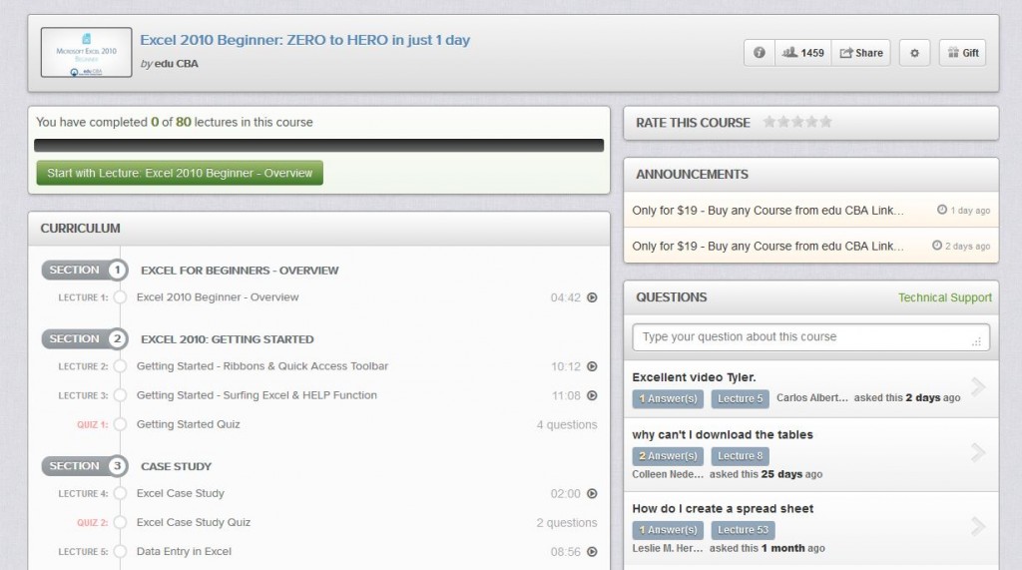This screenshot has height=570, width=1022.
Task: Open the Excel Case Study Quiz
Action: [194, 522]
